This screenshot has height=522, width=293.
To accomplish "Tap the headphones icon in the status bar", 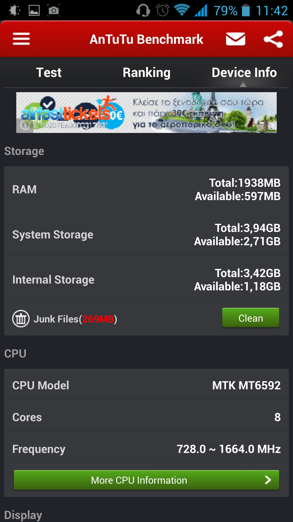I will pyautogui.click(x=143, y=10).
